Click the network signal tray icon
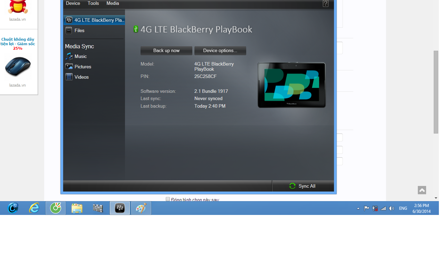The height and width of the screenshot is (276, 442). click(x=383, y=208)
